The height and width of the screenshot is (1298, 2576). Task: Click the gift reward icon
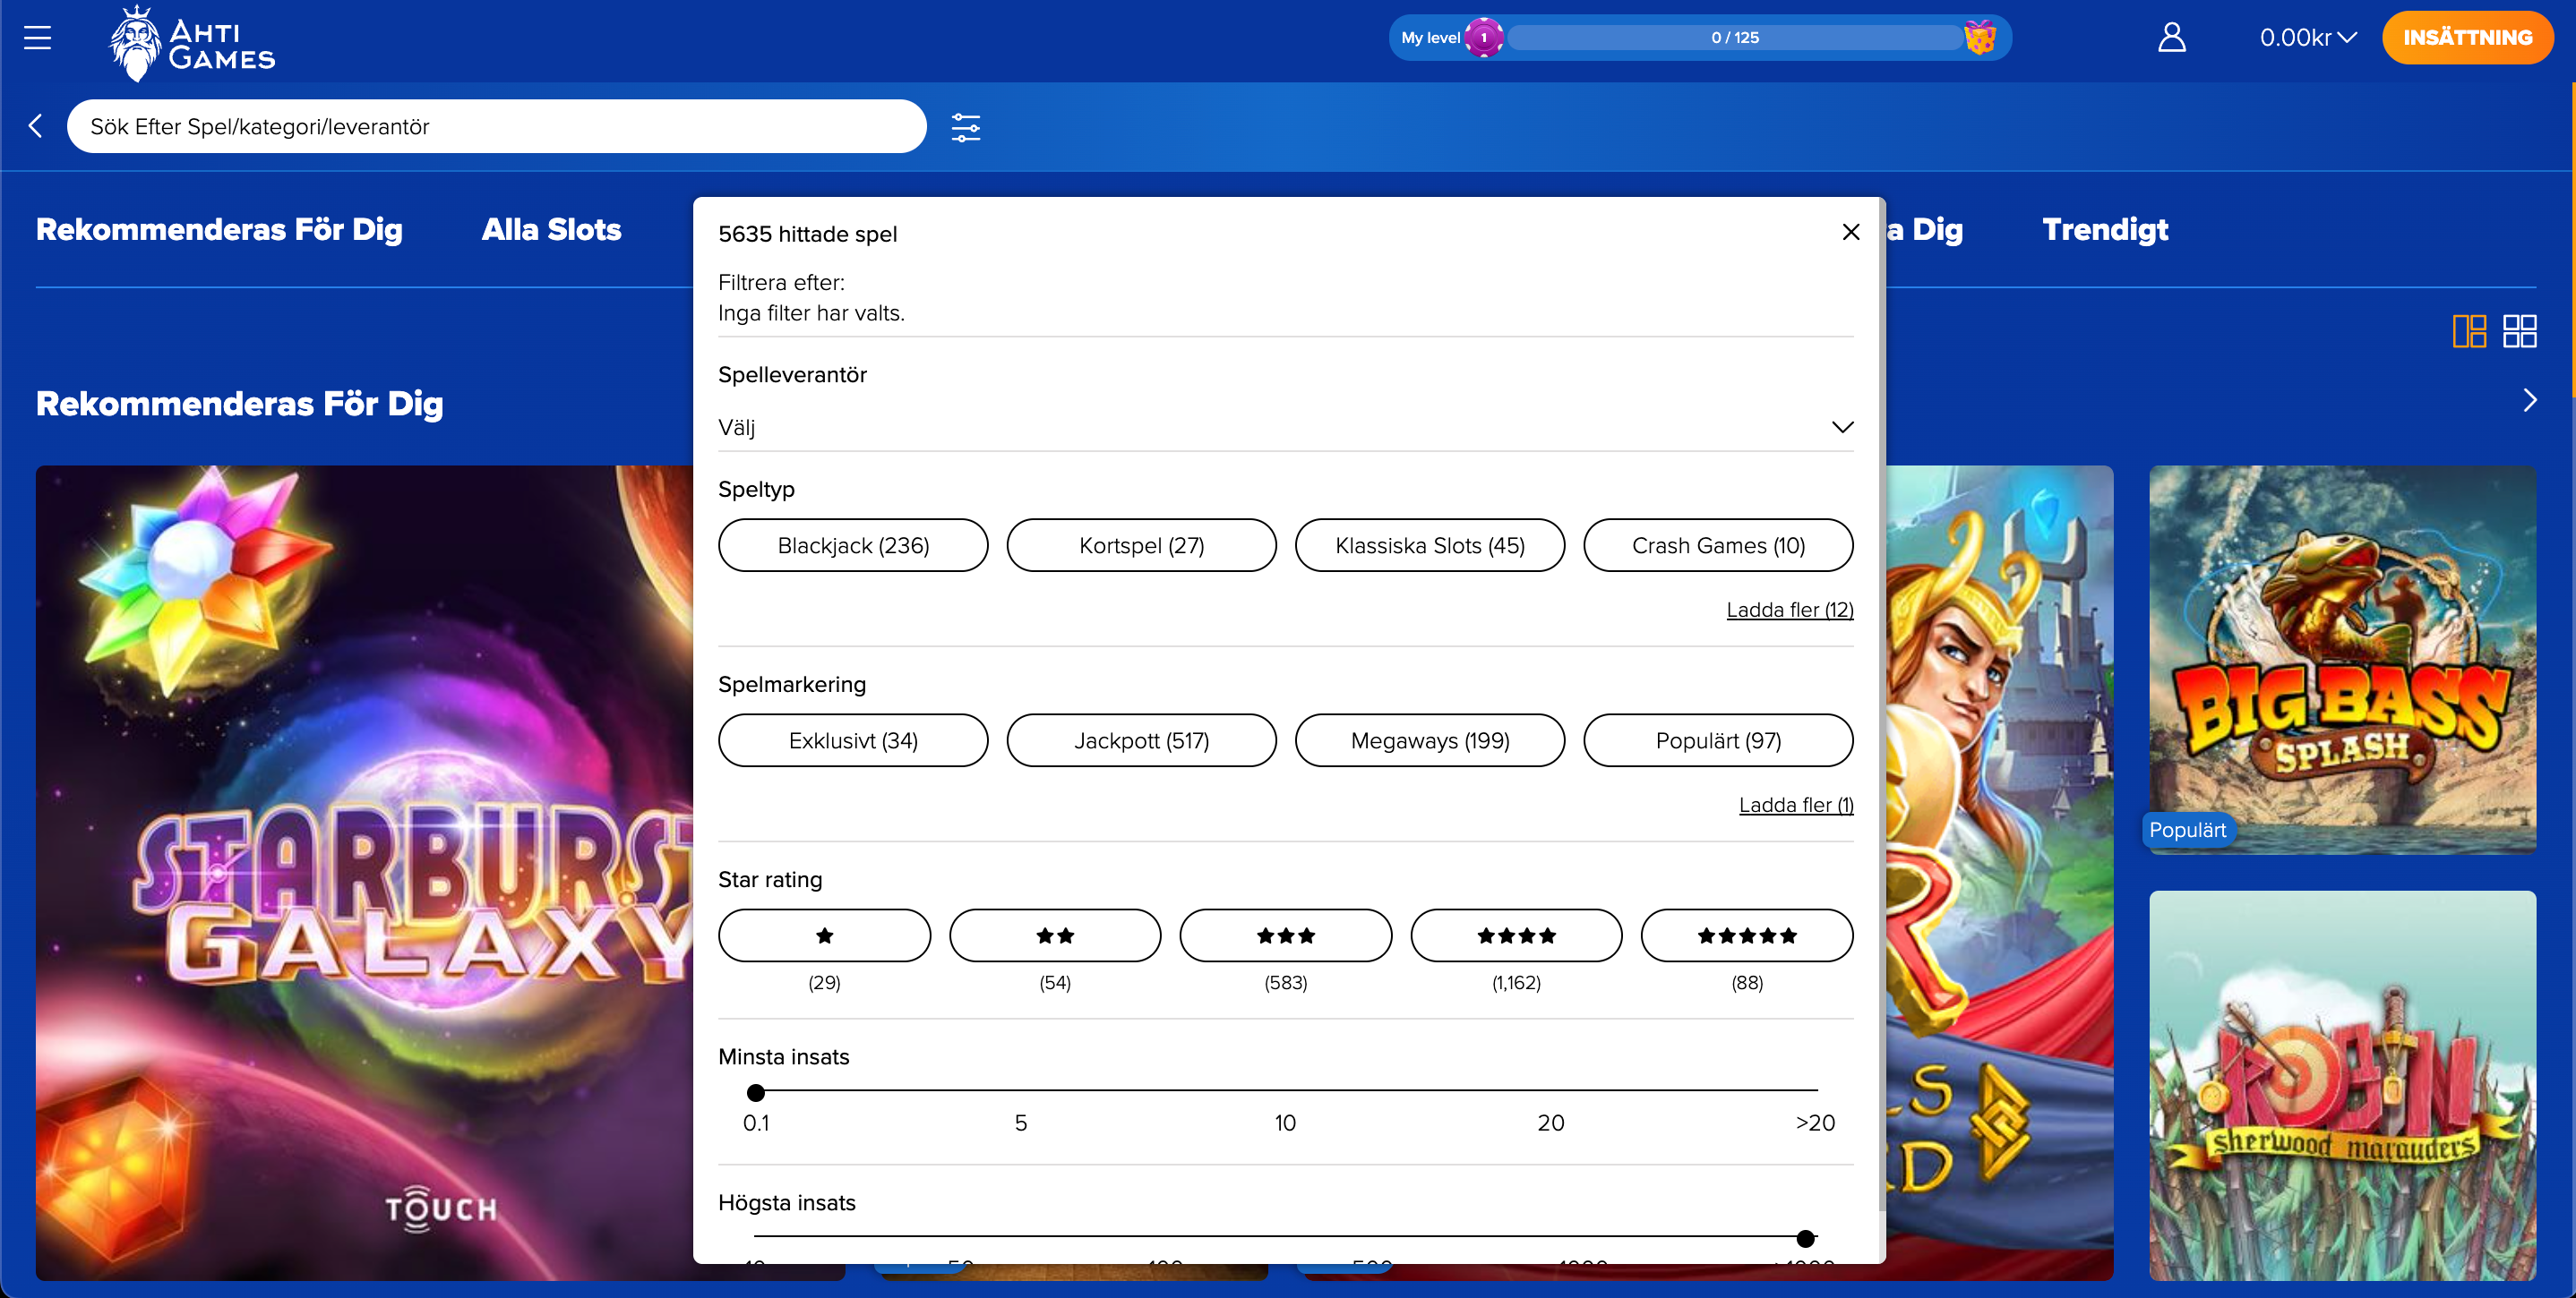click(x=1980, y=38)
